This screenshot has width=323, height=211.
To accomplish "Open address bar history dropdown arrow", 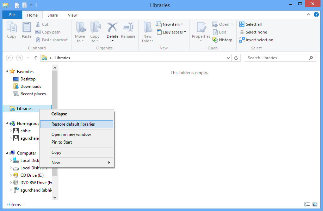I will tap(229, 58).
